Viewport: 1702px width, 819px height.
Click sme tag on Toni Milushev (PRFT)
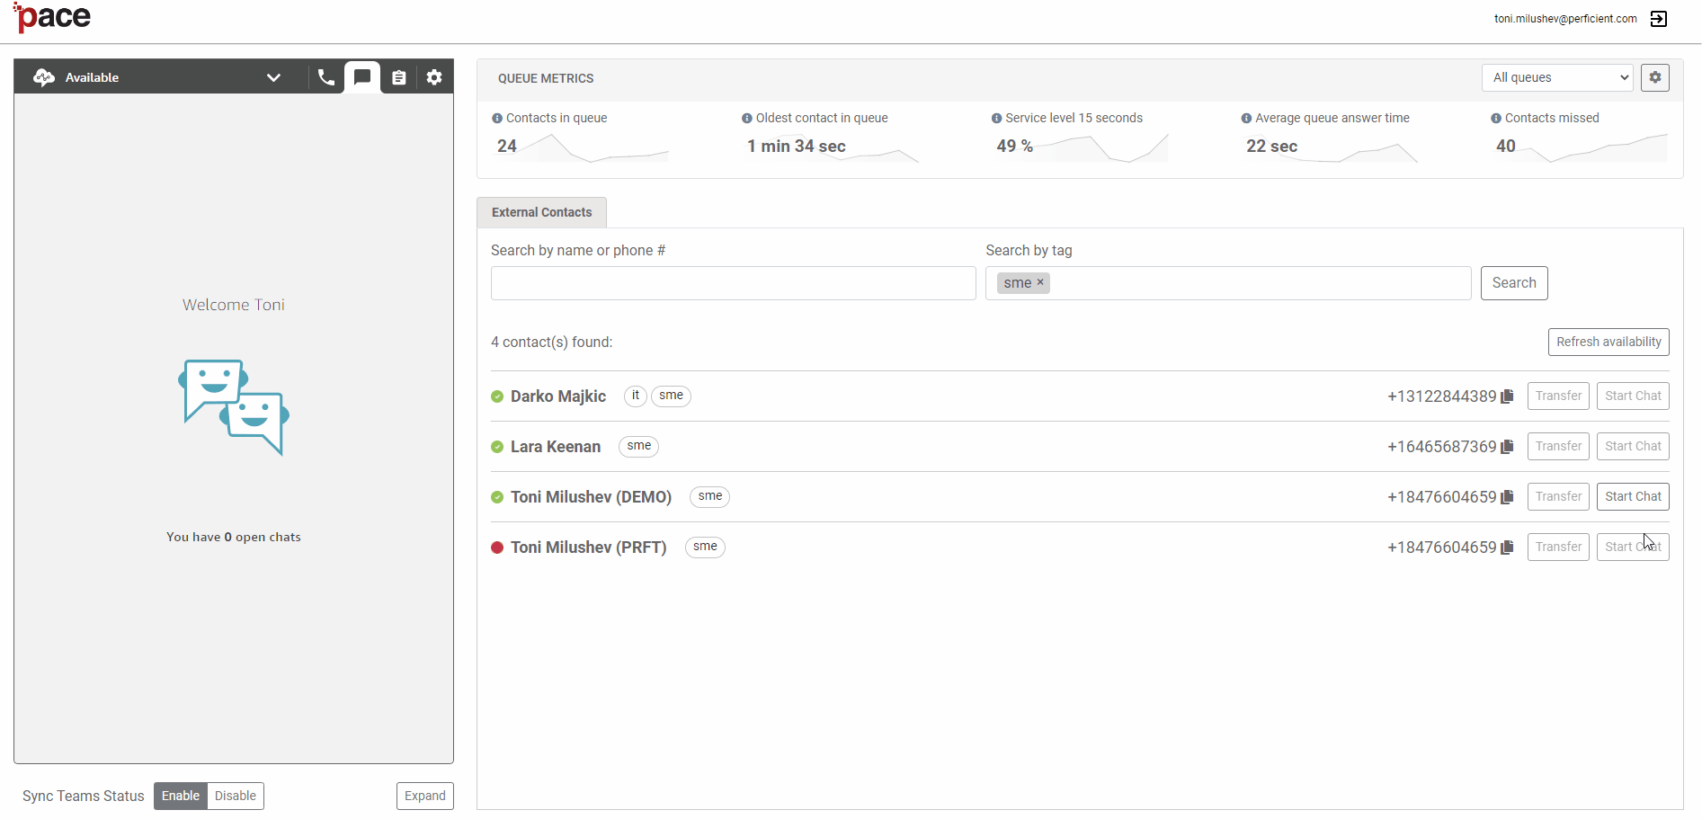(x=705, y=547)
